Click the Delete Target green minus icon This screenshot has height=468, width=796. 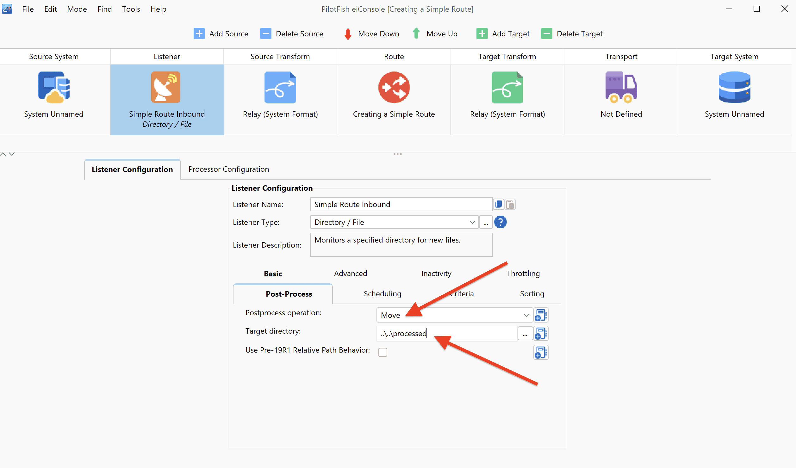coord(546,34)
